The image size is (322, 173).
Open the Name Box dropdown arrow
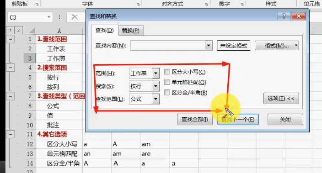[49, 17]
